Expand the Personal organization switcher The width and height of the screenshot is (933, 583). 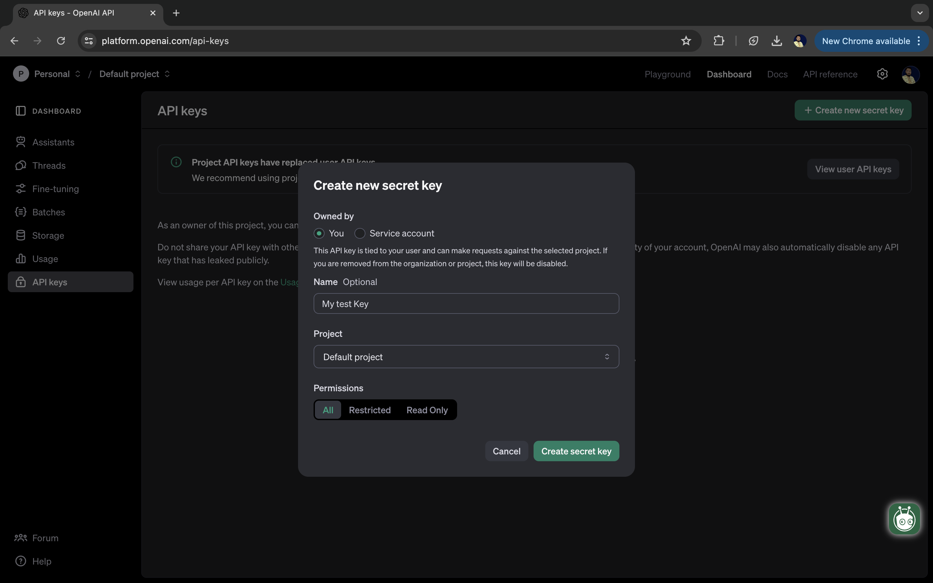pos(57,74)
